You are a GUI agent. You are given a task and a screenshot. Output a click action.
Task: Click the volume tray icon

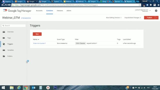(x=144, y=88)
